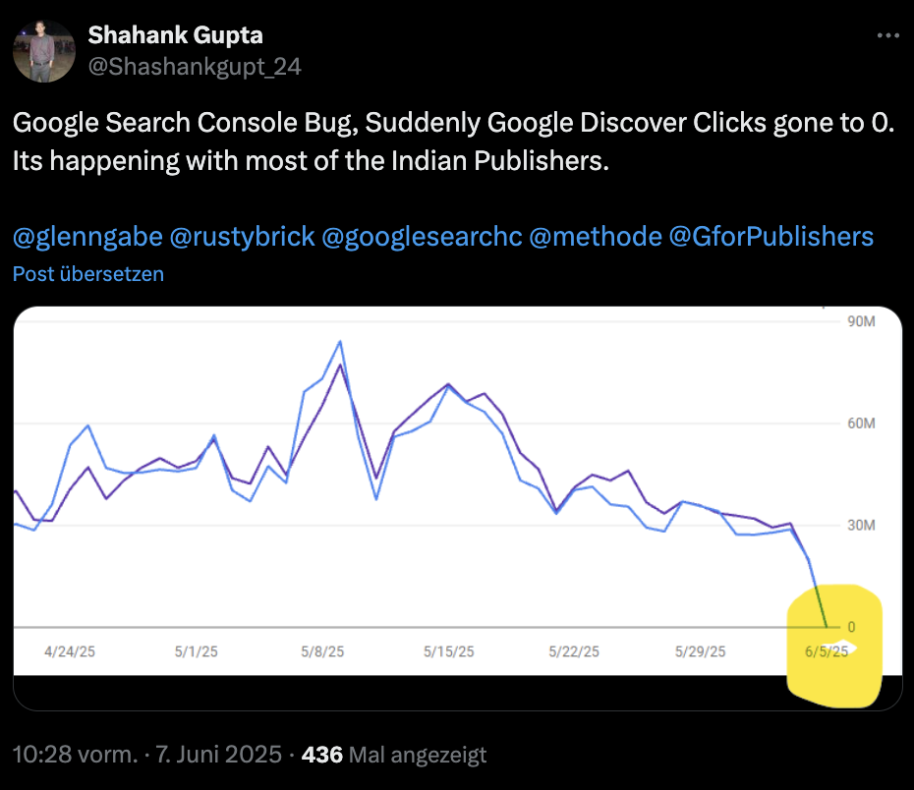Screen dimensions: 914x790
Task: Open the @glenngabe mention
Action: (86, 236)
